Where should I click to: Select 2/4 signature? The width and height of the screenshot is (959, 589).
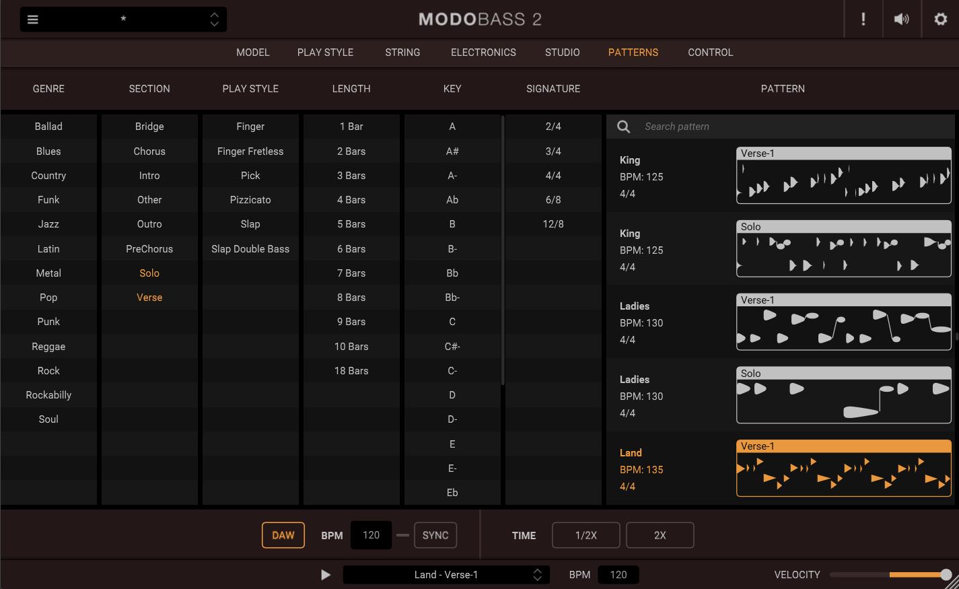553,127
